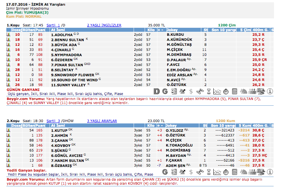Viewport: 283px width, 189px height.
Task: Click the binoculars icon in 1.Koşu toolbar
Action: tap(200, 91)
